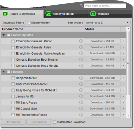Check Benjamin for M5 checkbox
134x129 pixels.
tap(13, 78)
